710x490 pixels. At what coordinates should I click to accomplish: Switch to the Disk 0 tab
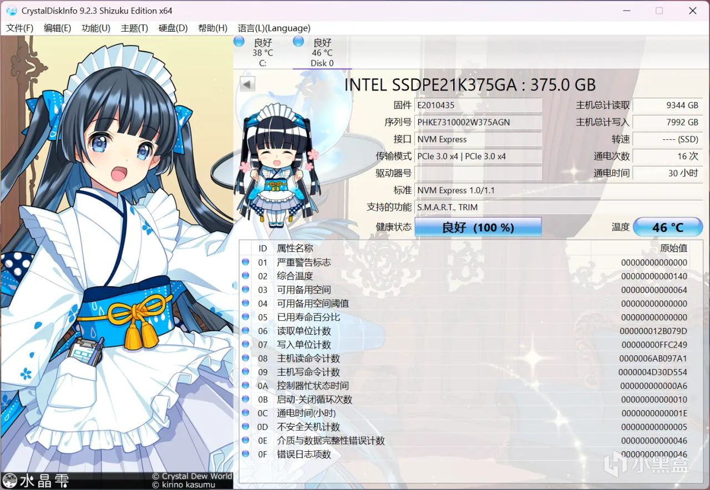322,53
